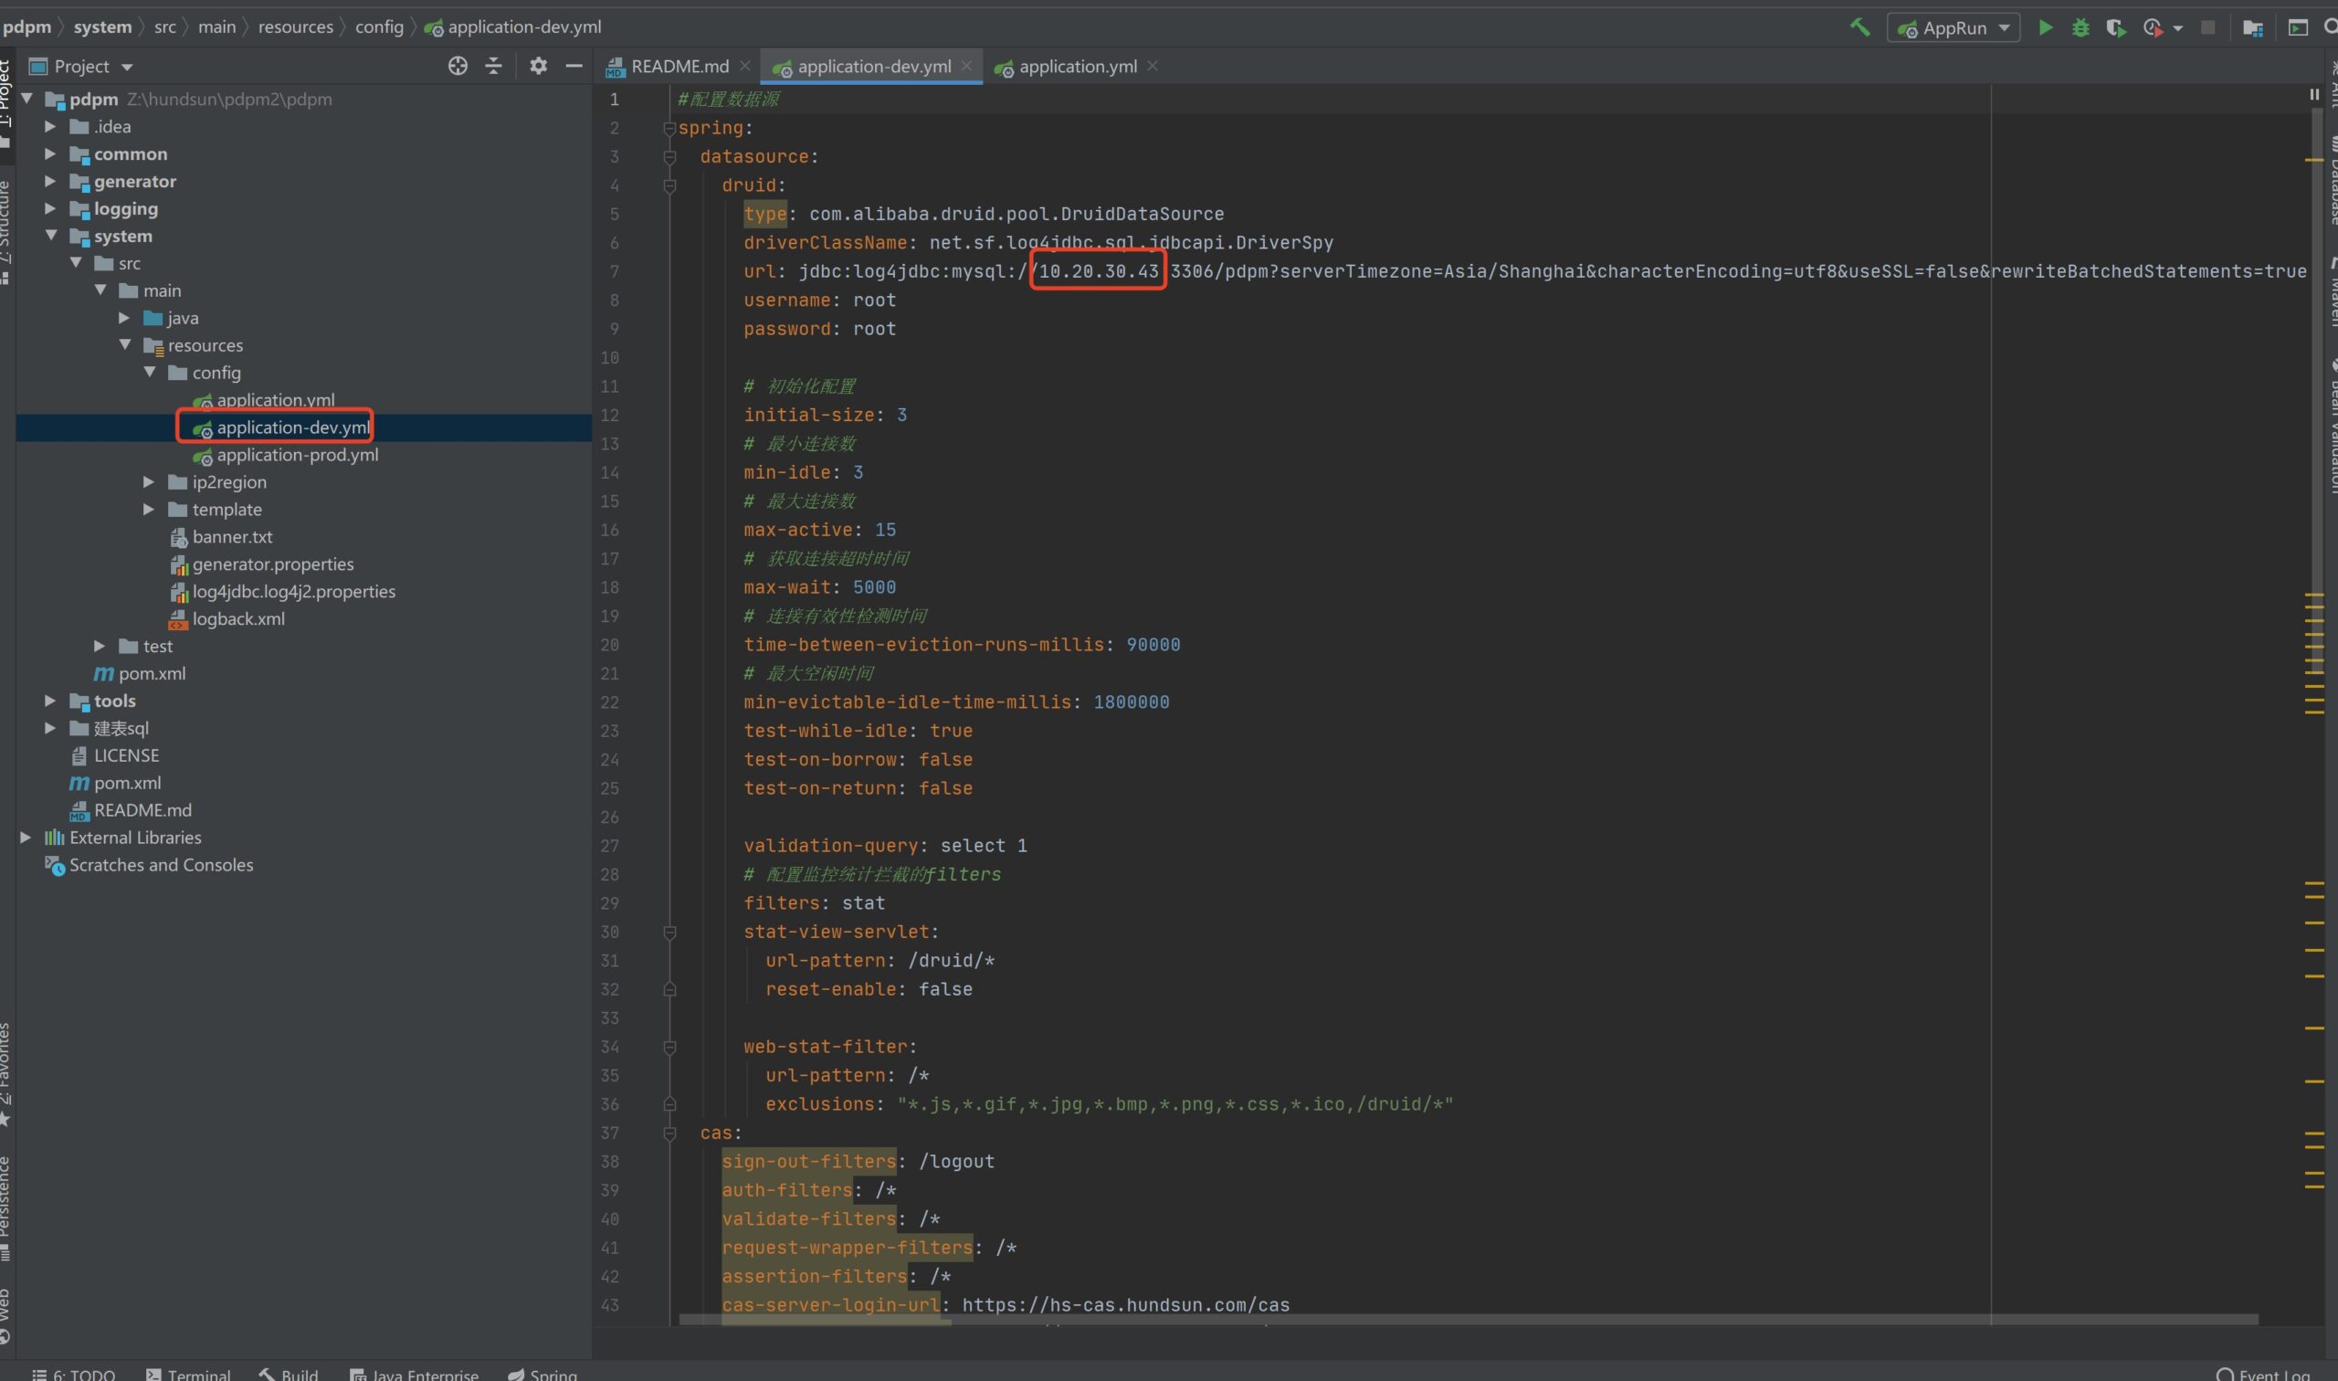This screenshot has height=1381, width=2338.
Task: Run the AppRun configuration with play icon
Action: pyautogui.click(x=2045, y=28)
